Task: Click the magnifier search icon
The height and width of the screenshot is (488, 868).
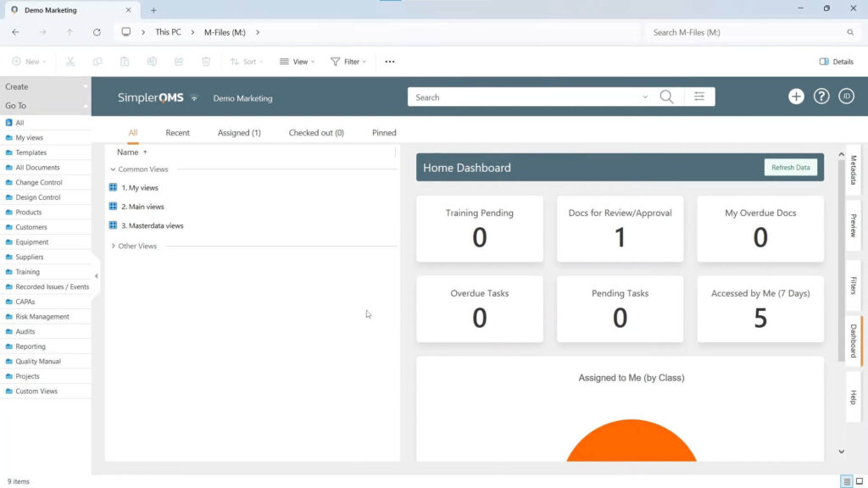Action: pyautogui.click(x=666, y=97)
